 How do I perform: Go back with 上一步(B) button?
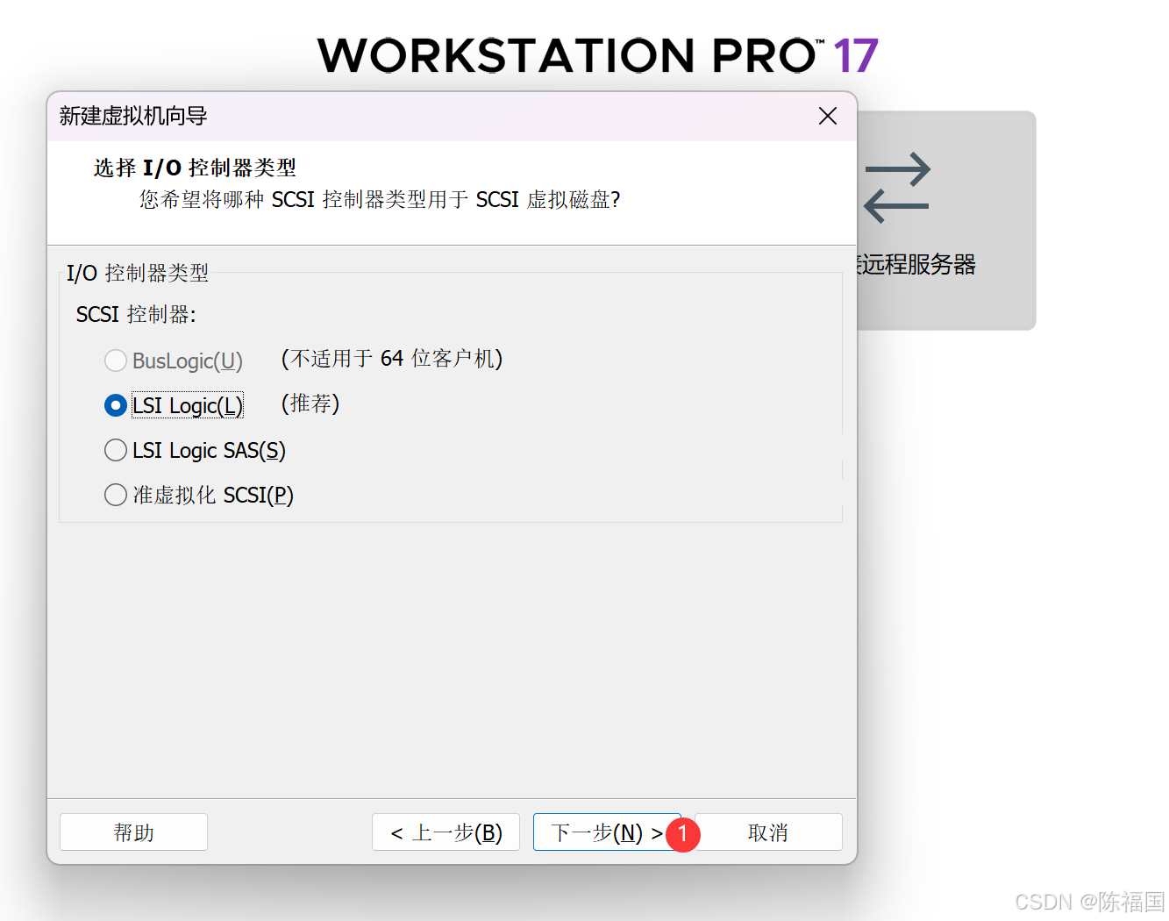[x=446, y=832]
